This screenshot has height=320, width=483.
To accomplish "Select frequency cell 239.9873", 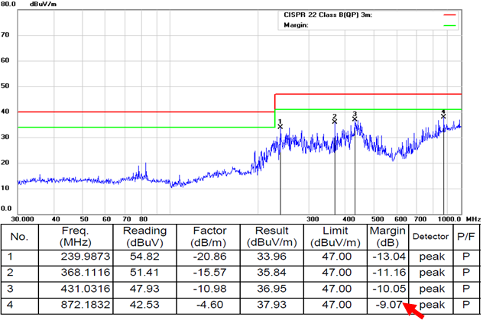I will click(86, 257).
